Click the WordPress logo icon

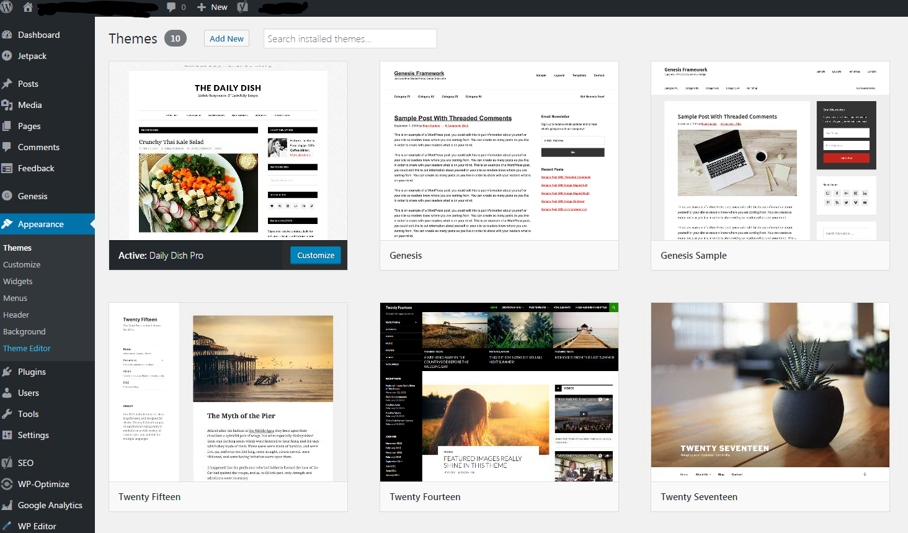[x=7, y=7]
